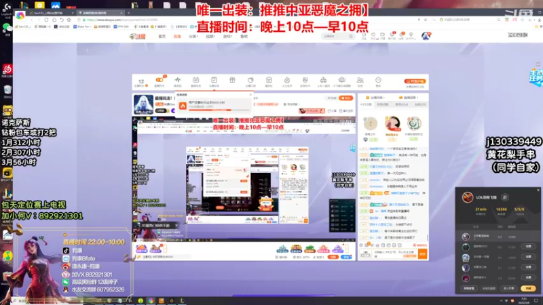Open the two-people icon in streamer toolbar
Viewport: 543px width, 305px height.
point(360,80)
